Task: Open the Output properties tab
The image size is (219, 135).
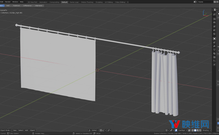Action: (x=215, y=23)
